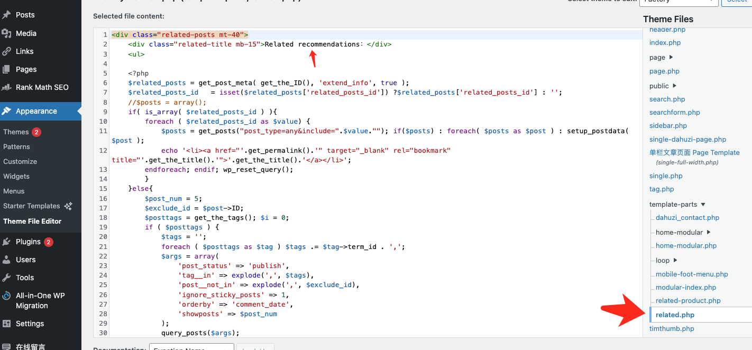The height and width of the screenshot is (350, 752).
Task: Click the Settings sliders icon
Action: point(7,324)
